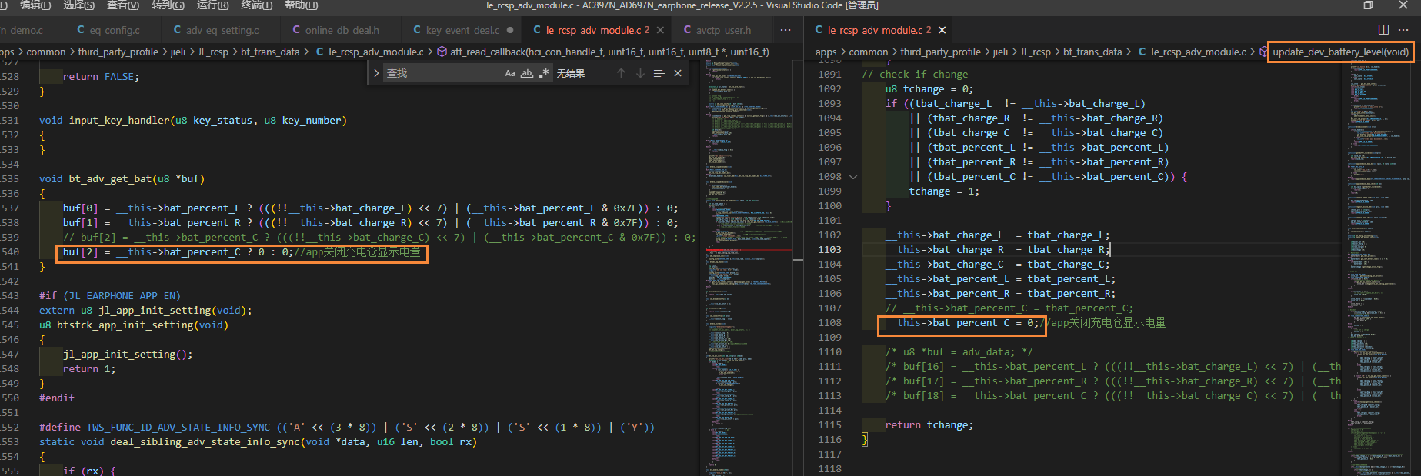The image size is (1421, 476).
Task: Go to previous match in find widget
Action: (622, 73)
